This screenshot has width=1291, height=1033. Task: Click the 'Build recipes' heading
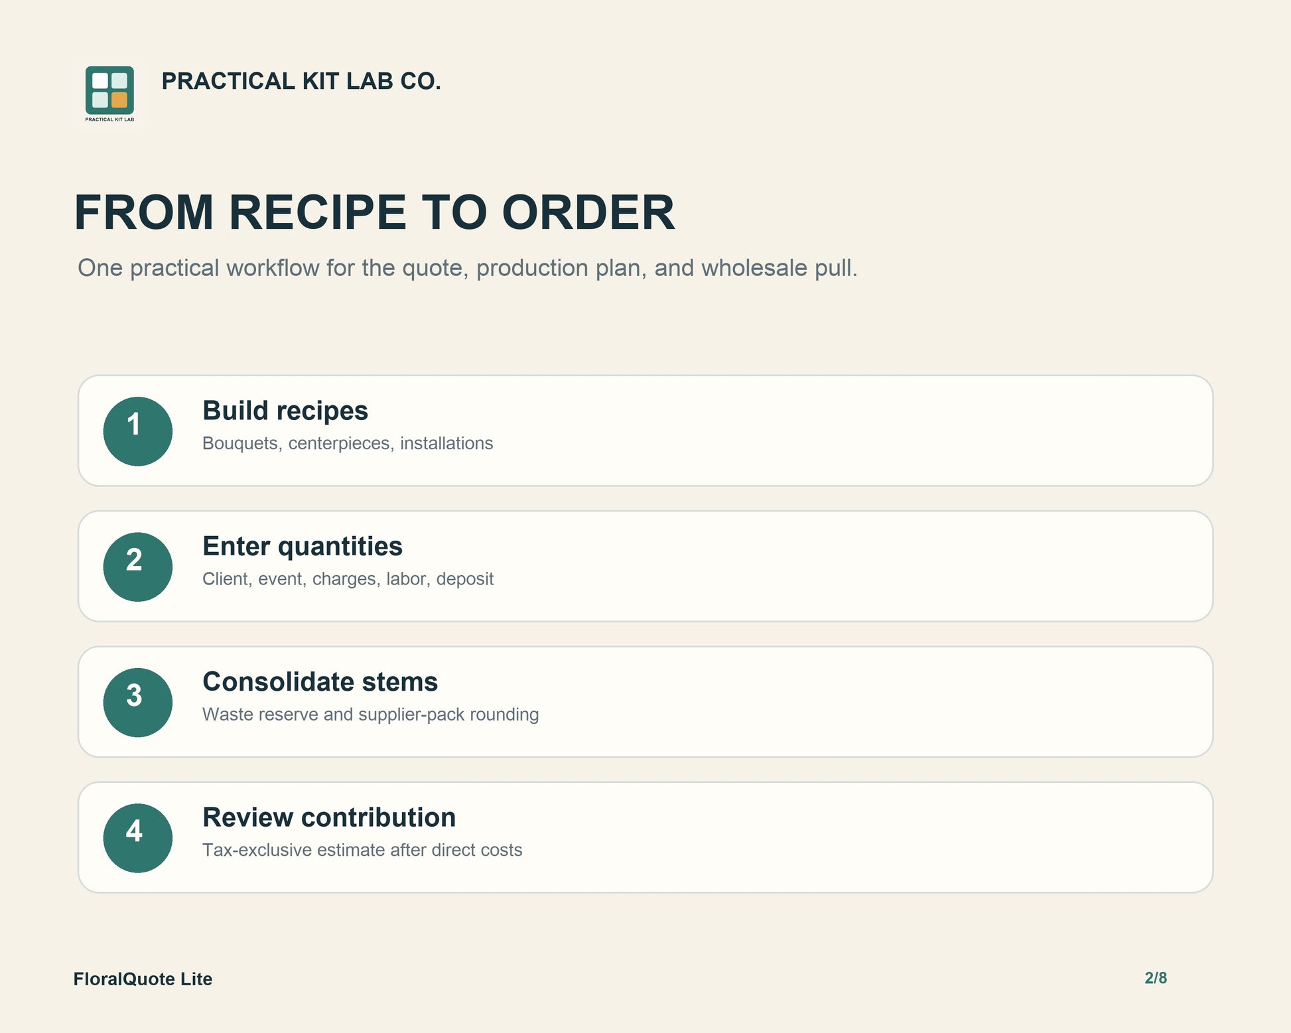[x=285, y=411]
